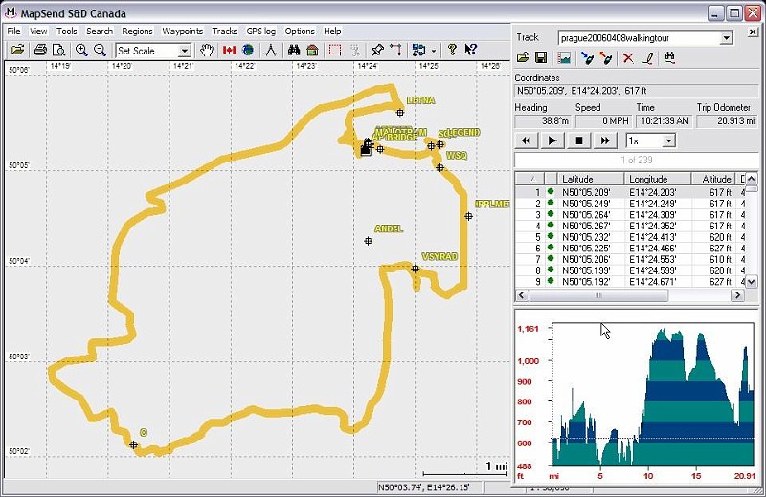Open the Help menu
Screen dimensions: 766x497
tap(332, 32)
